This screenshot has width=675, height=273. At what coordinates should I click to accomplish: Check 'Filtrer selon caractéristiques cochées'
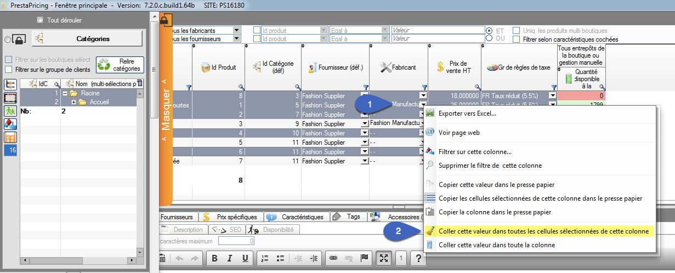coord(516,39)
